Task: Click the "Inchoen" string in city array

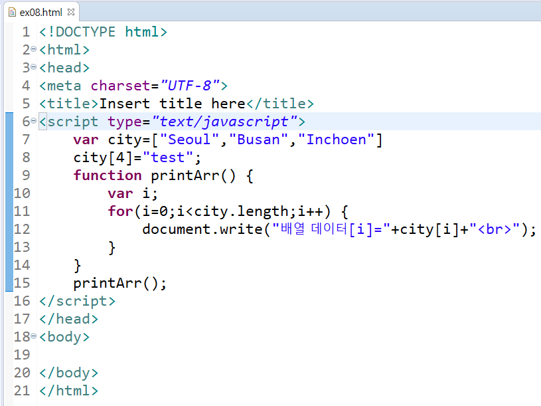Action: pyautogui.click(x=336, y=140)
